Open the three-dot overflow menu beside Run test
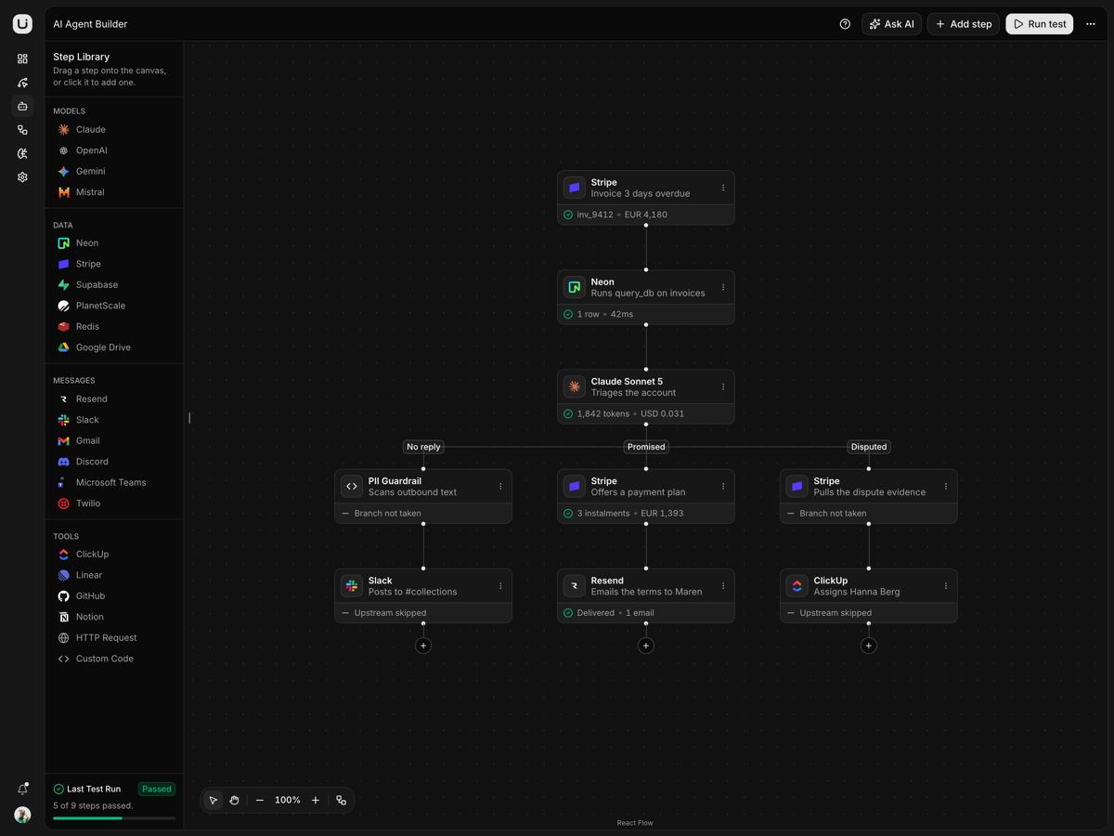Screen dimensions: 1114x836 (x=1091, y=24)
